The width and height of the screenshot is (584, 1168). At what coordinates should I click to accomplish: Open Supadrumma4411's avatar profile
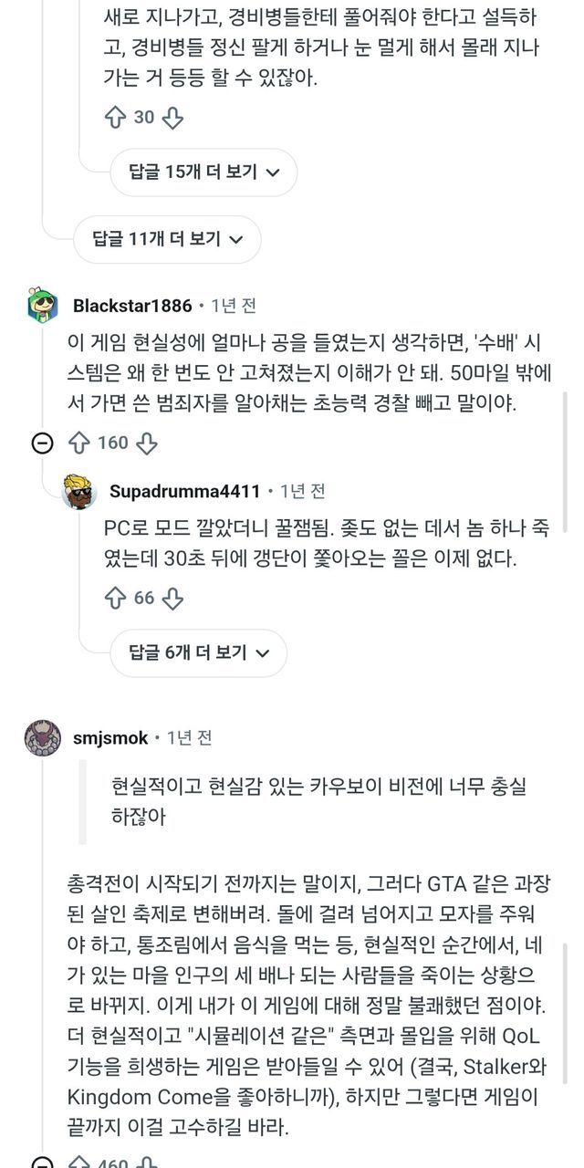click(x=79, y=492)
